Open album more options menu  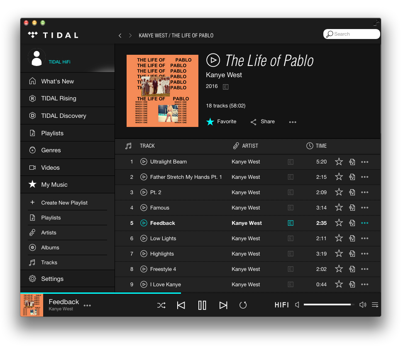pos(293,122)
